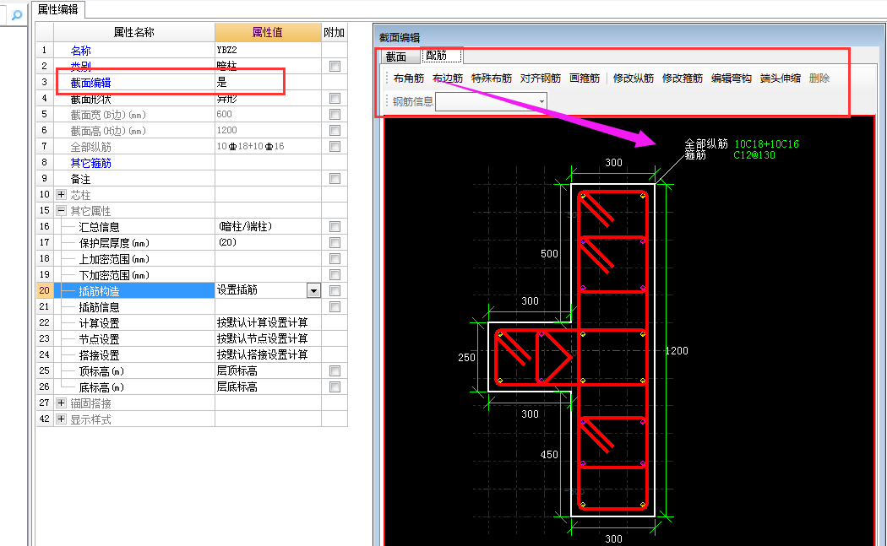887x546 pixels.
Task: Open the 插筋构造 value dropdown arrow
Action: [313, 290]
